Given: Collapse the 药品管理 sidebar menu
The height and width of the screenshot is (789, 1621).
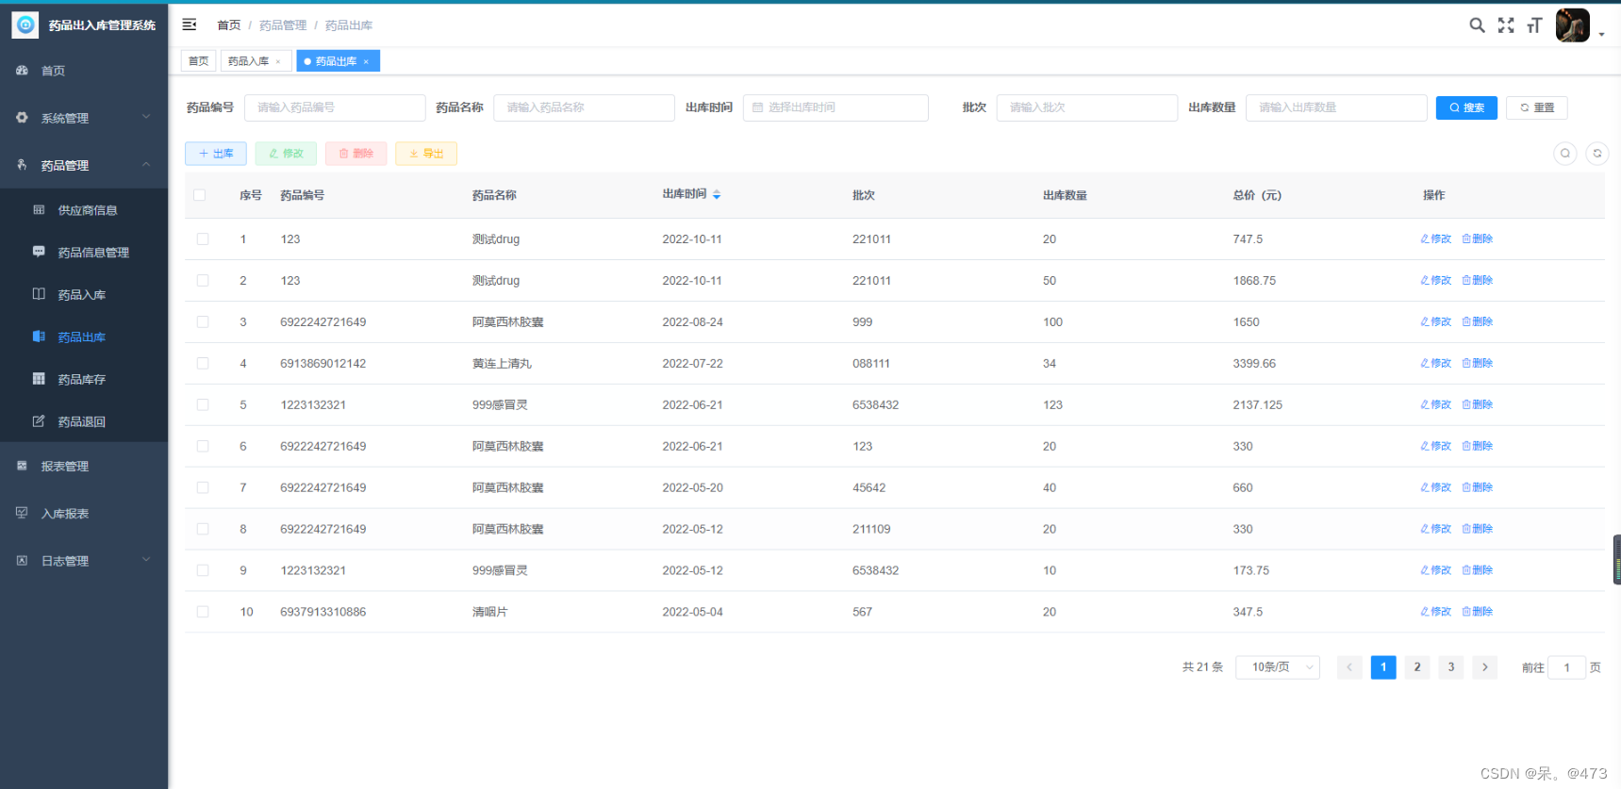Looking at the screenshot, I should [x=84, y=165].
